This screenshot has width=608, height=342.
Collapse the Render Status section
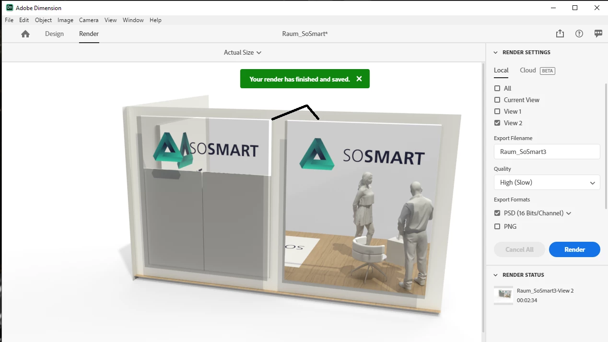pyautogui.click(x=496, y=275)
